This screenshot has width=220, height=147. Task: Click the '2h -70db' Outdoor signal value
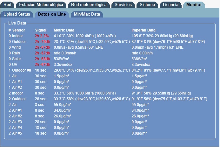coord(43,42)
